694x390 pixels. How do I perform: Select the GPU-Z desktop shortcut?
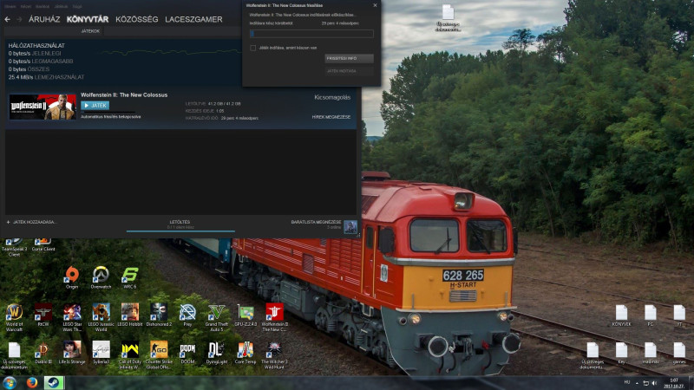pyautogui.click(x=246, y=315)
